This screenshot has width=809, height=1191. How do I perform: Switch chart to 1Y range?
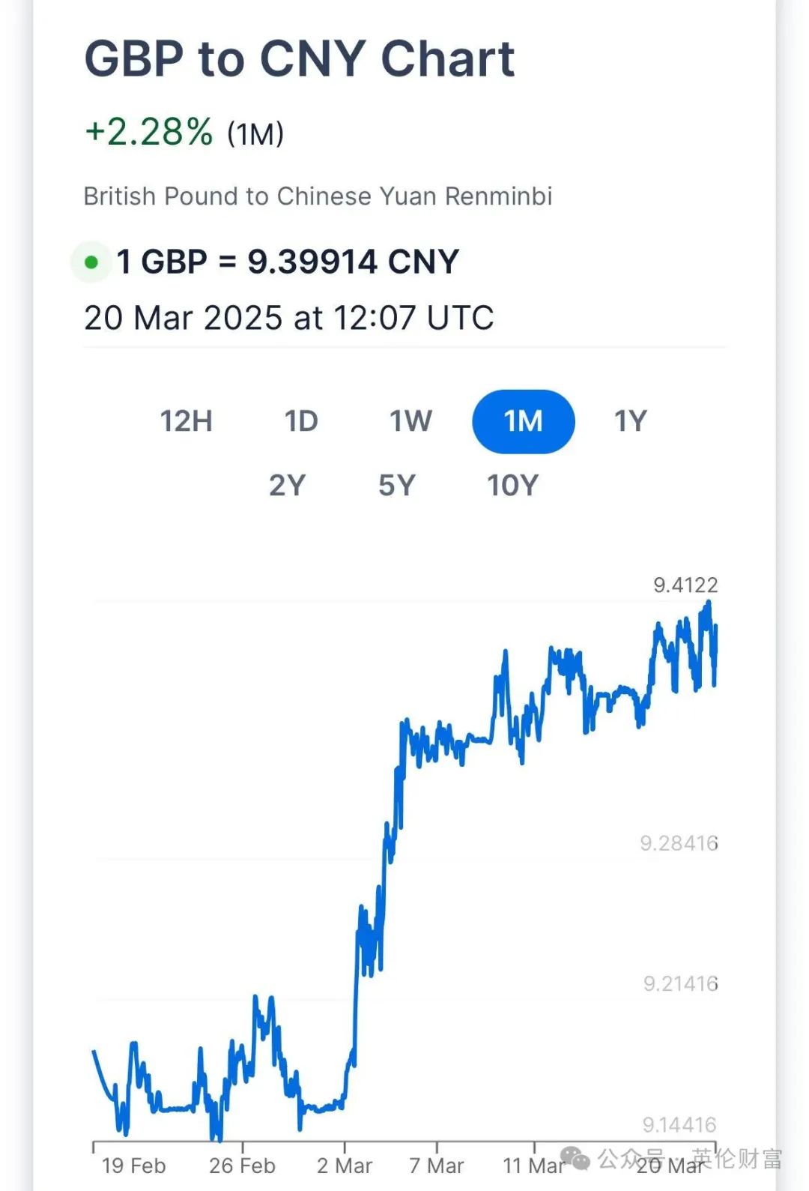click(x=630, y=421)
